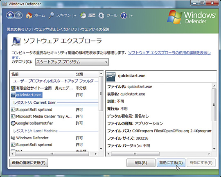Click details pane horizontal scroll left arrow
The width and height of the screenshot is (221, 177).
coord(108,154)
